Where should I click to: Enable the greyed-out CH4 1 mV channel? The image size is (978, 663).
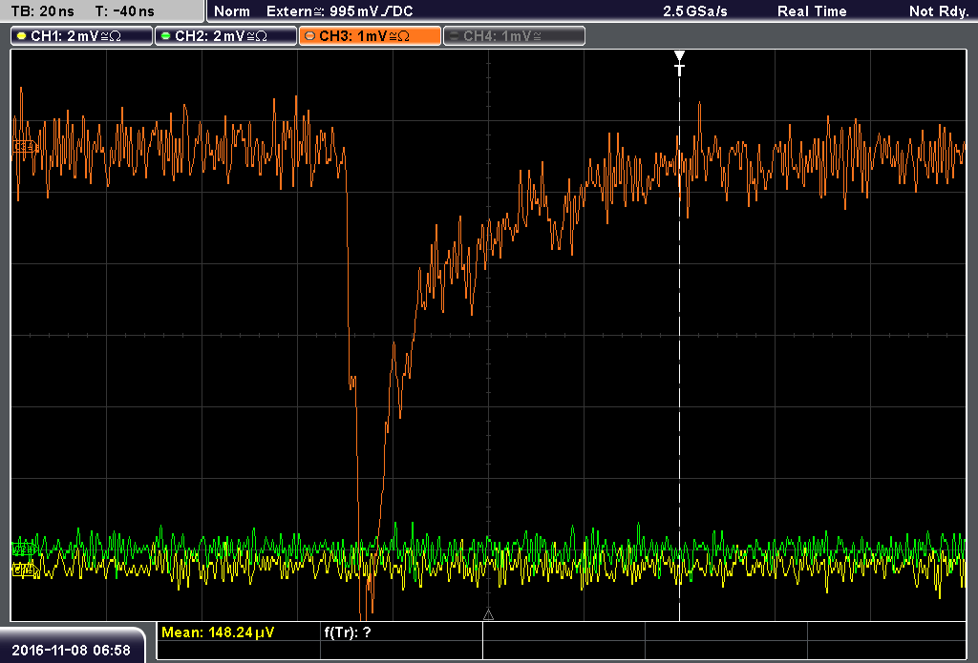pos(514,36)
